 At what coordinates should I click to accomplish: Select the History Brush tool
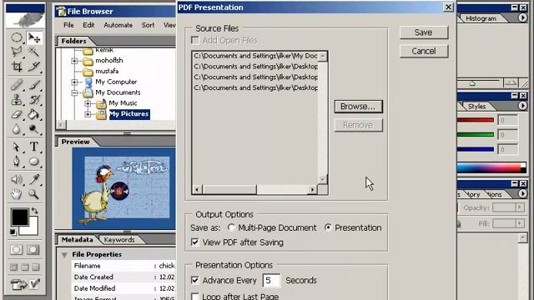pos(34,100)
